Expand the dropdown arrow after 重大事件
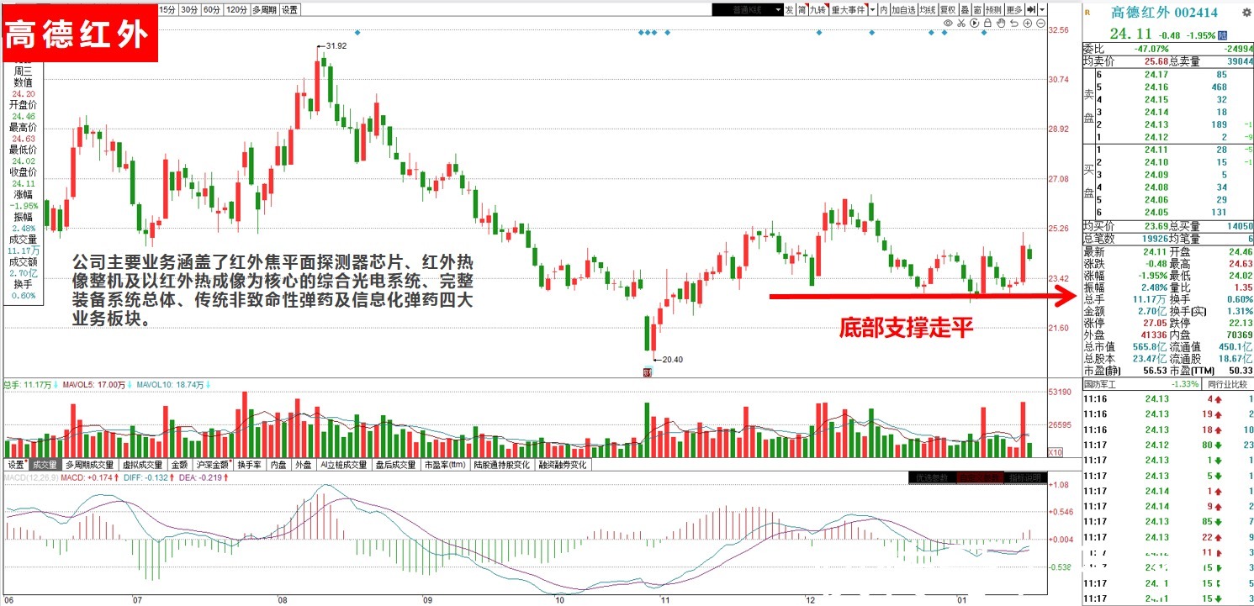The height and width of the screenshot is (606, 1254). [x=872, y=10]
